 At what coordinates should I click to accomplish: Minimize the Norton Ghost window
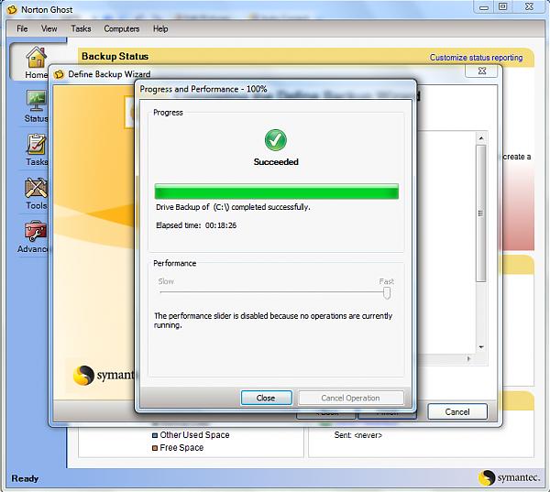(484, 7)
